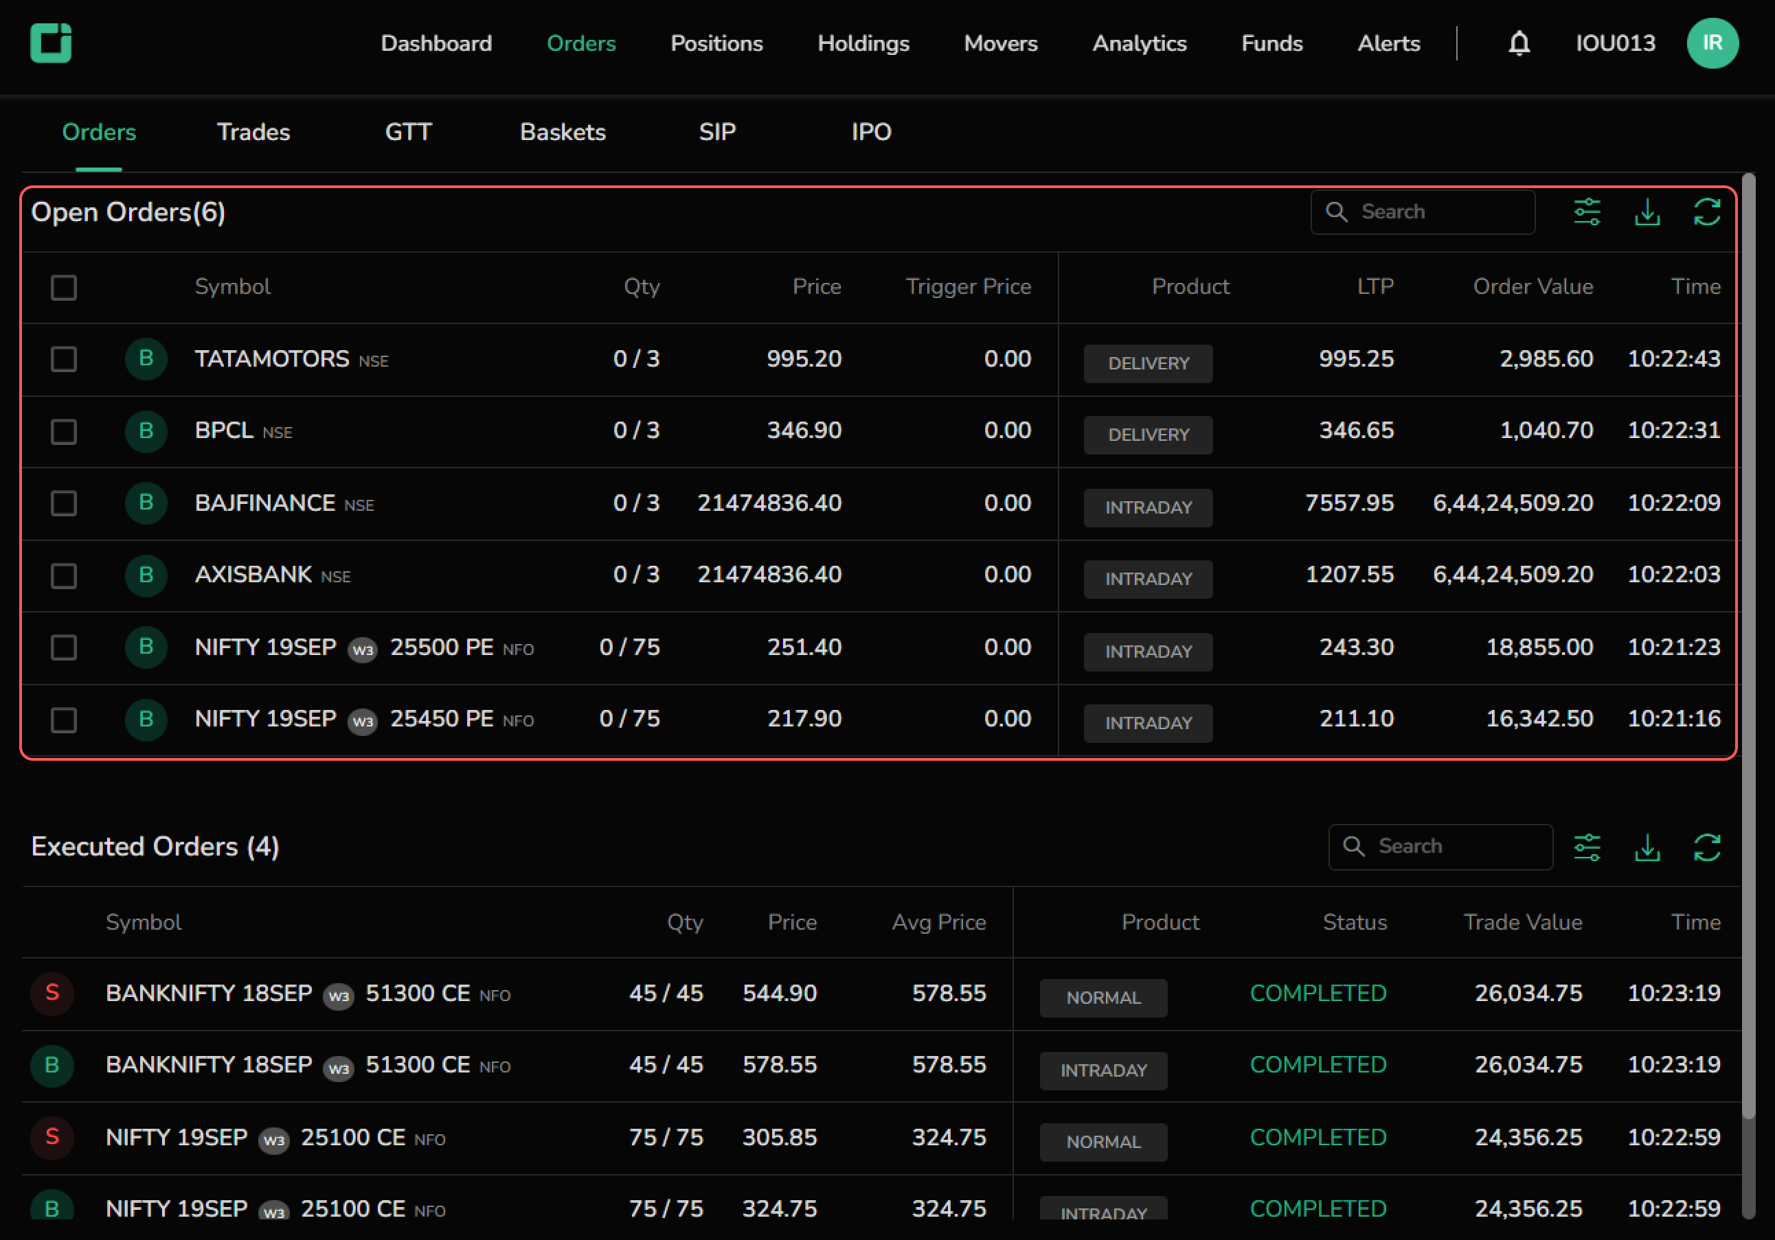This screenshot has height=1240, width=1775.
Task: Click TATAMOTORS symbol name
Action: (272, 358)
